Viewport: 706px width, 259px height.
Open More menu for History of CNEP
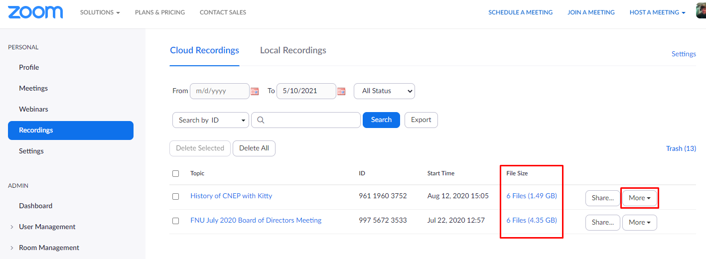[x=640, y=198]
